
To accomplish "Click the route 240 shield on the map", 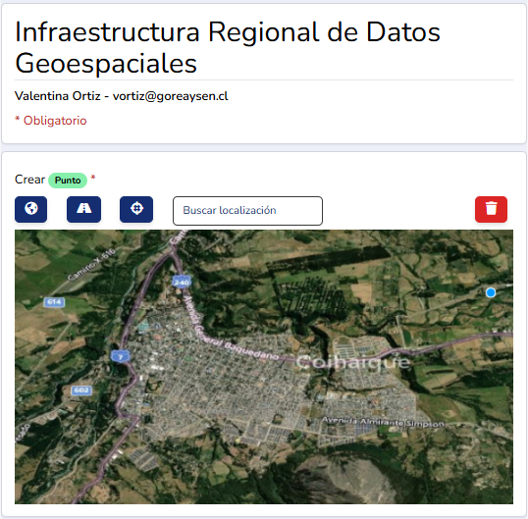I will pos(182,282).
